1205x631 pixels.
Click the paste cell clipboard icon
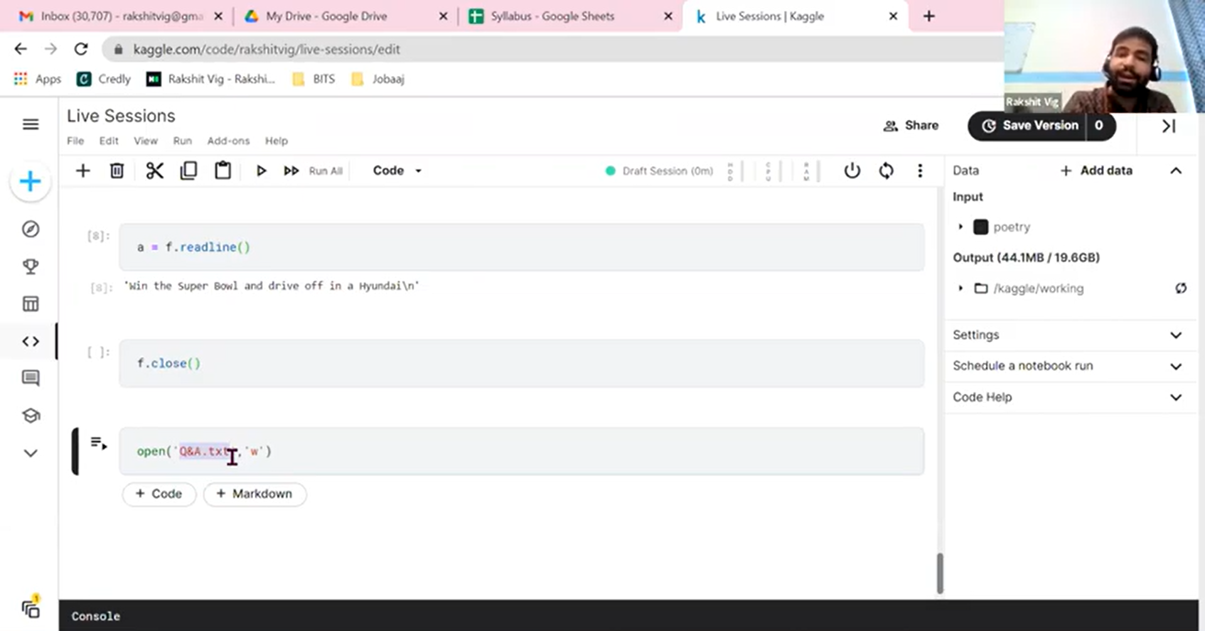point(223,171)
